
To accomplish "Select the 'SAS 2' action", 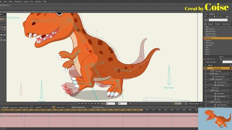I will click(x=207, y=50).
